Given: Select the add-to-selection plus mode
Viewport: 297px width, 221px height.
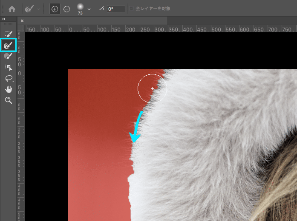Looking at the screenshot, I should pos(55,9).
